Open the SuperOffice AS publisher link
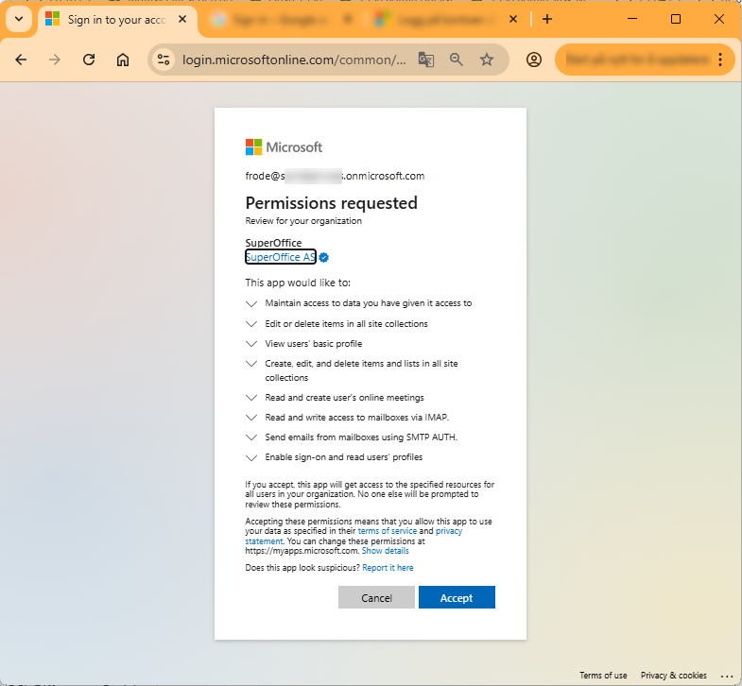Viewport: 742px width, 686px height. click(280, 257)
